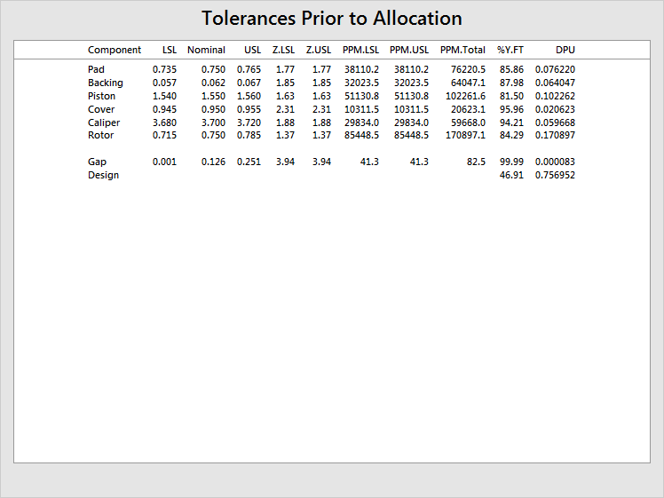Select the DPU column header

[565, 50]
